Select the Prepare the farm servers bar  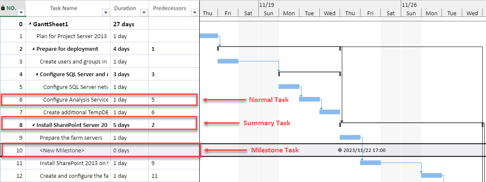[350, 137]
